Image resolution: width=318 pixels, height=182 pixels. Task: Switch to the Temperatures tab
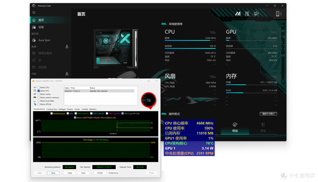click(39, 109)
